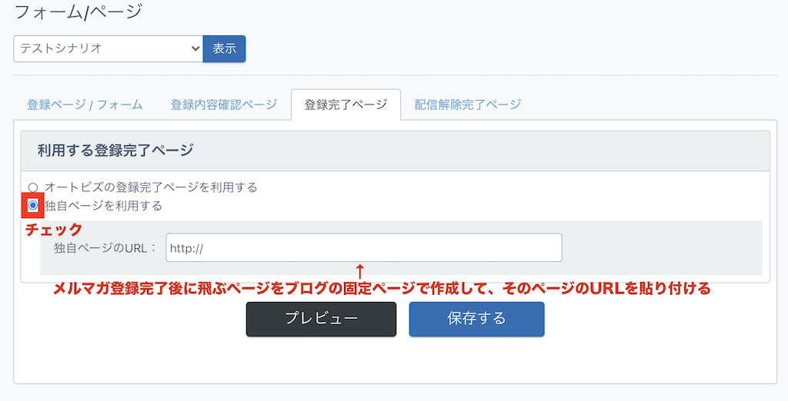The height and width of the screenshot is (401, 788).
Task: Click the blue 保存する button
Action: click(476, 319)
